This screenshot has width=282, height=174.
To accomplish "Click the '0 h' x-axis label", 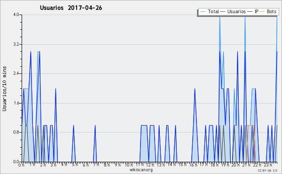I will tap(22, 165).
